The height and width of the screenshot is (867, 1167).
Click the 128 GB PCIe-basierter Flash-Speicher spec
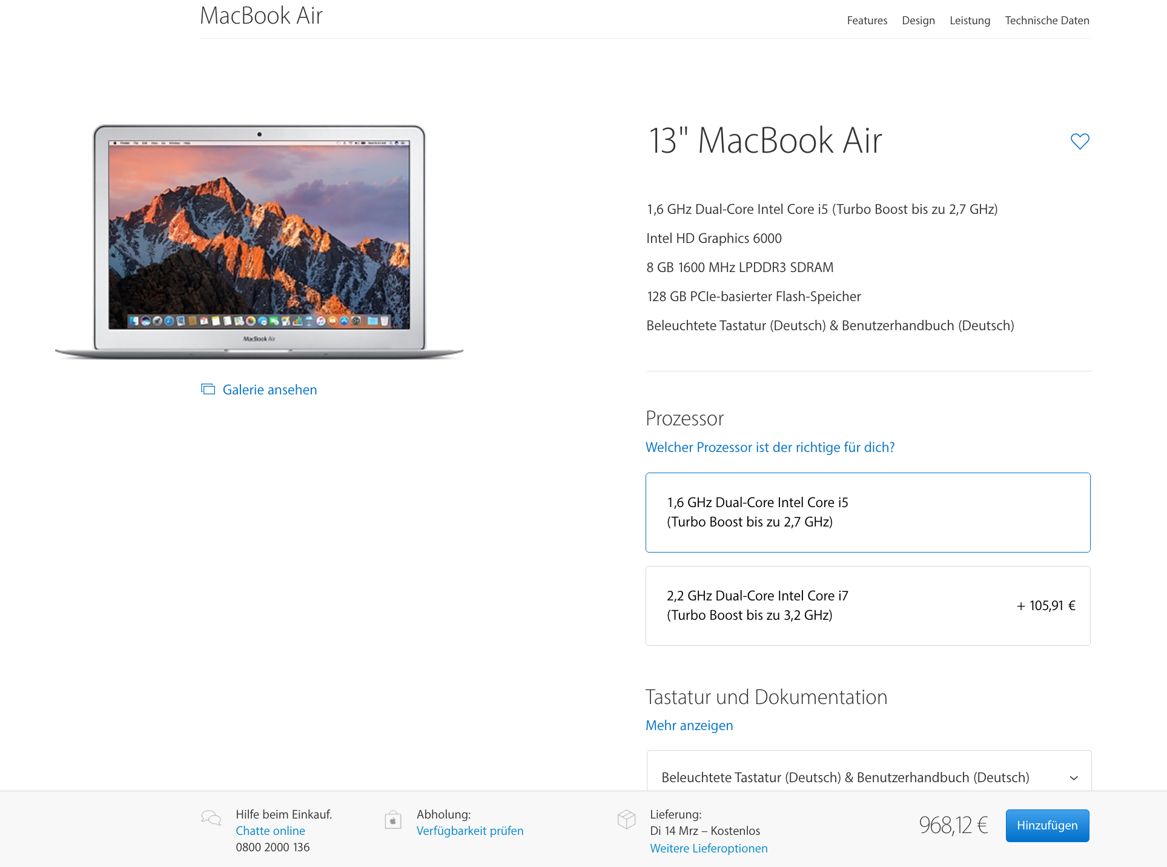pos(753,296)
